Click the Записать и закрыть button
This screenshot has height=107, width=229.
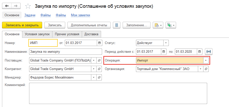(x=22, y=25)
